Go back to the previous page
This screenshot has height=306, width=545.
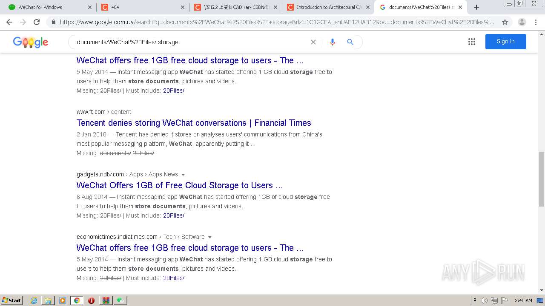[x=9, y=22]
